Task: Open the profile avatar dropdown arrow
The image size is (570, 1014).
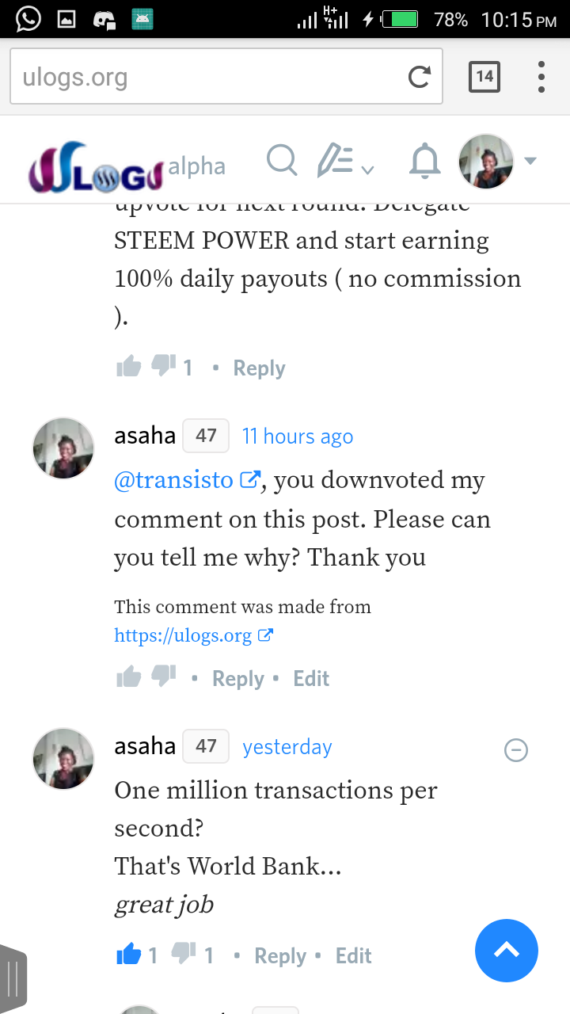Action: click(x=530, y=161)
